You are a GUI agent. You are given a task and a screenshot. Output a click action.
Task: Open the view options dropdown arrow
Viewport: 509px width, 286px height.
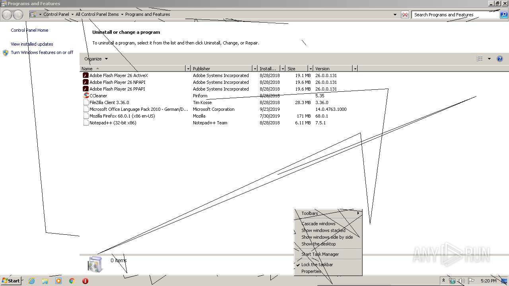coord(489,59)
